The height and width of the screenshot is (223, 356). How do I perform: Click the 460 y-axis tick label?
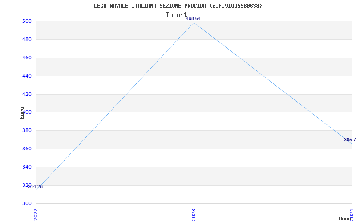pos(27,58)
